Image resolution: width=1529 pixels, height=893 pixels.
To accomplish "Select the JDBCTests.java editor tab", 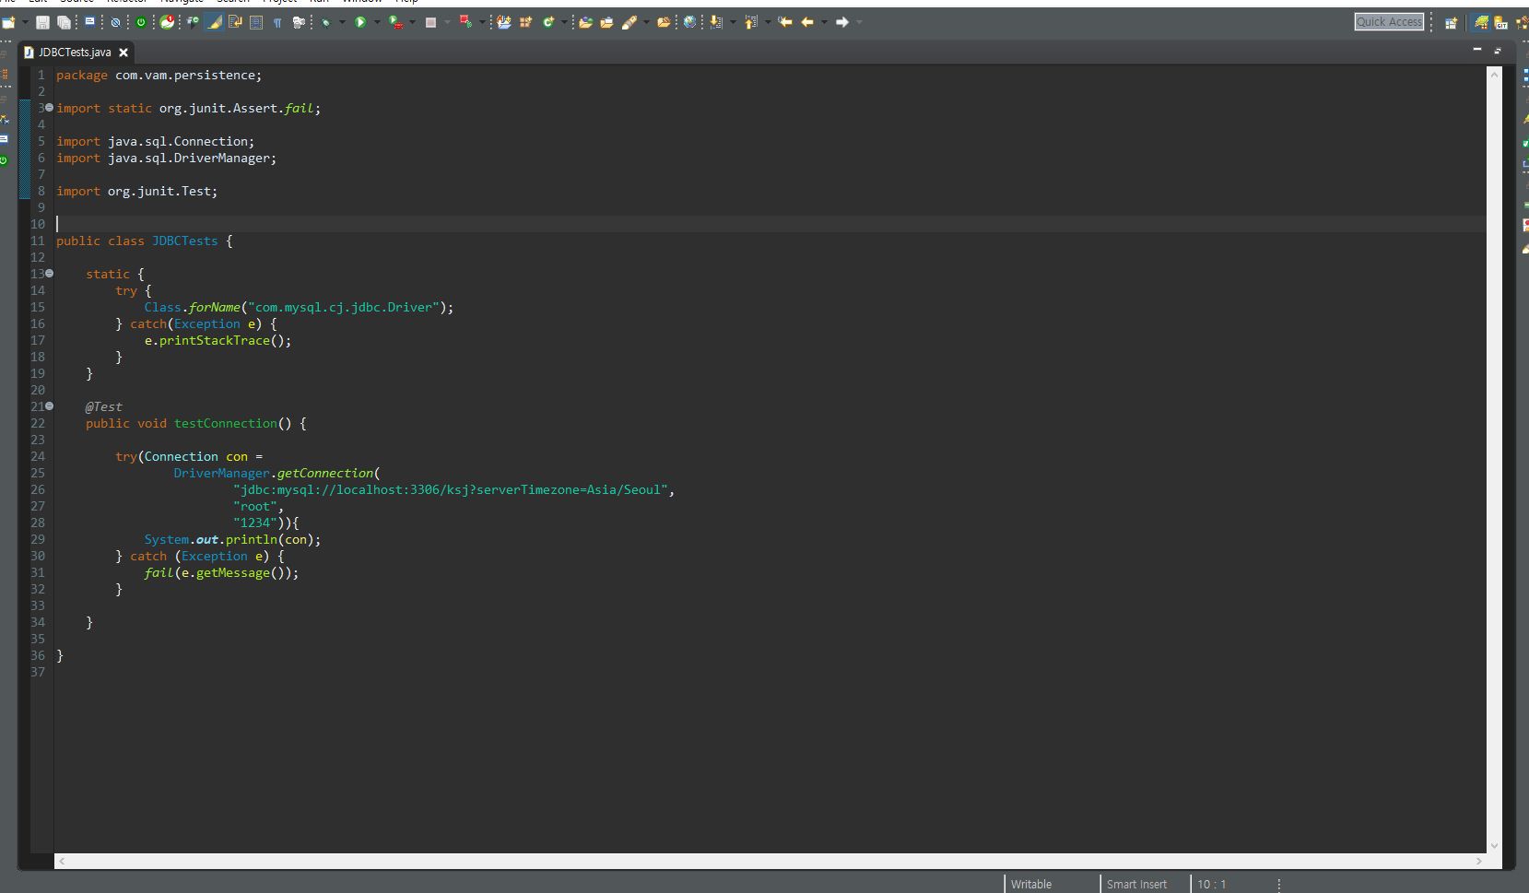I will pos(76,53).
